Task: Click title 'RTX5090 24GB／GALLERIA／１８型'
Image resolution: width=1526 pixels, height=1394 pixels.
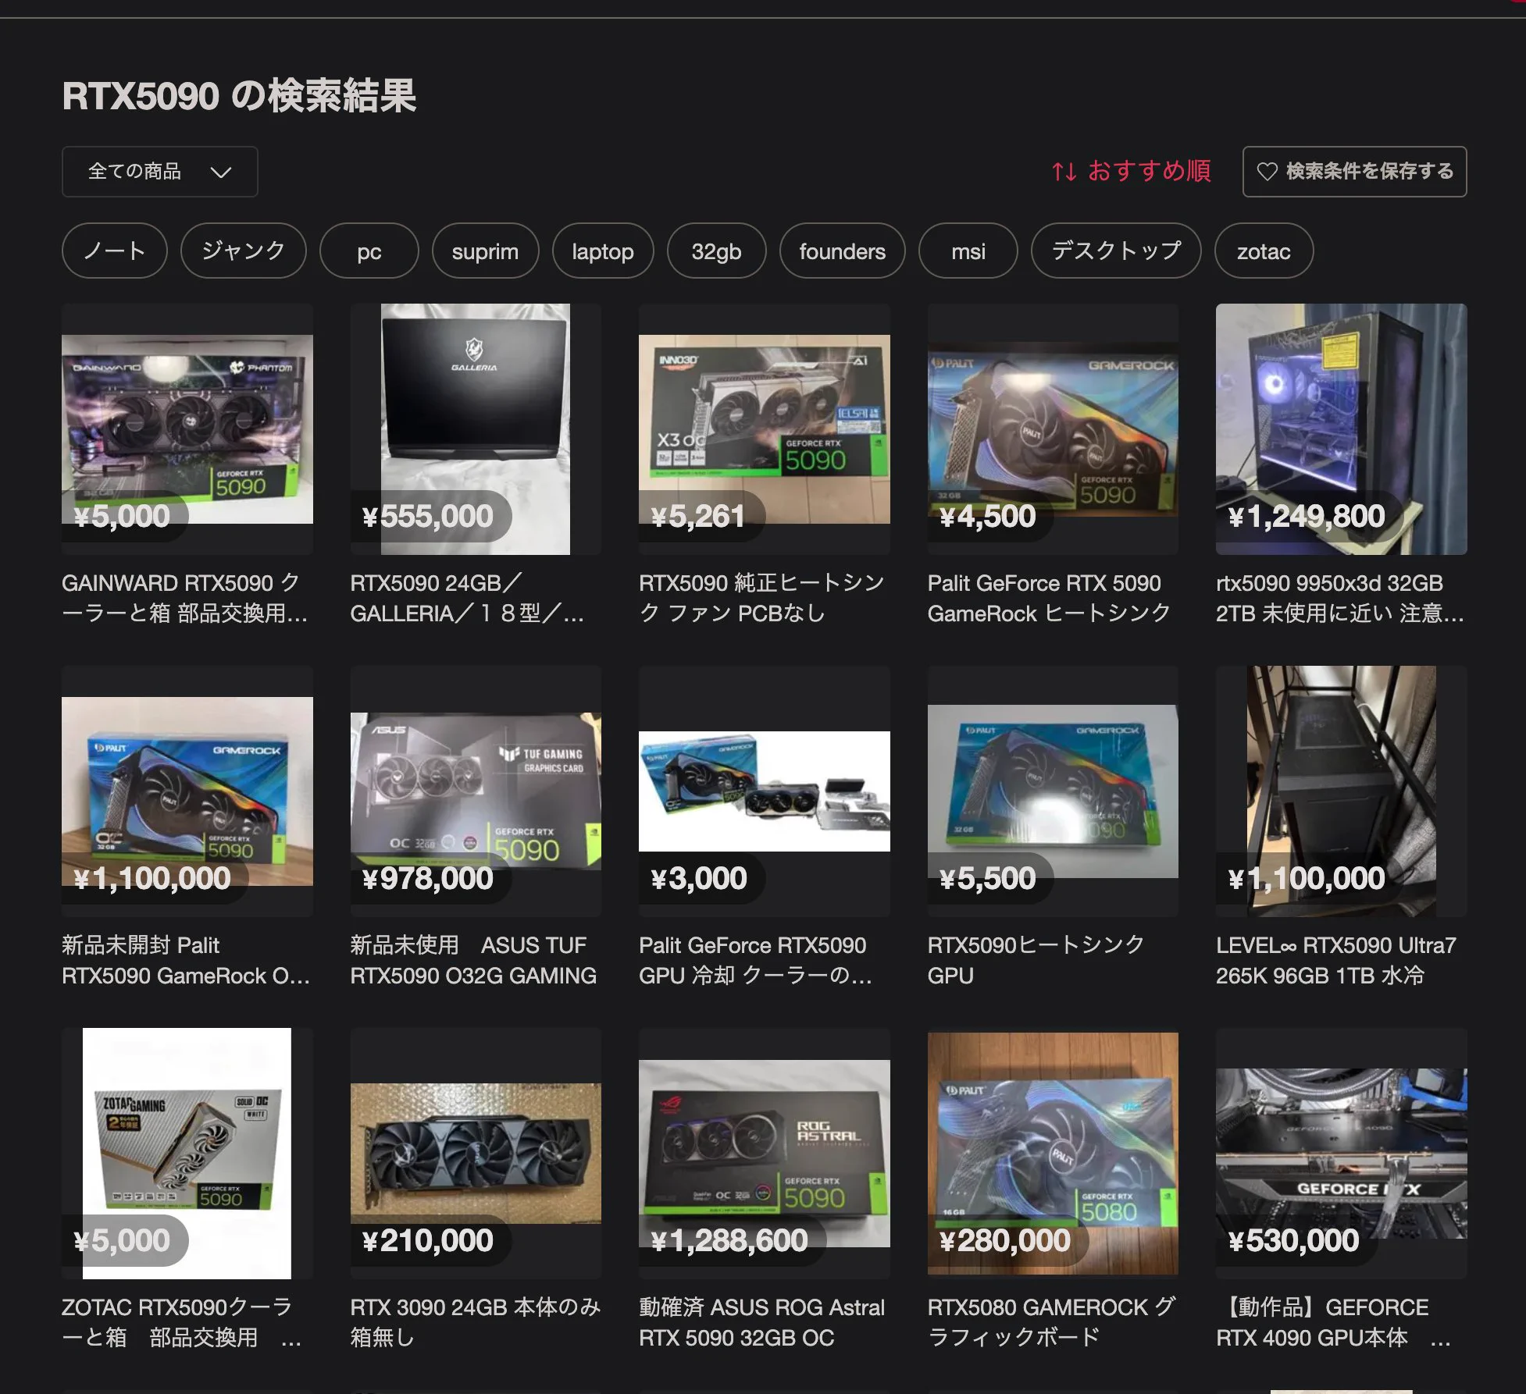Action: click(467, 598)
